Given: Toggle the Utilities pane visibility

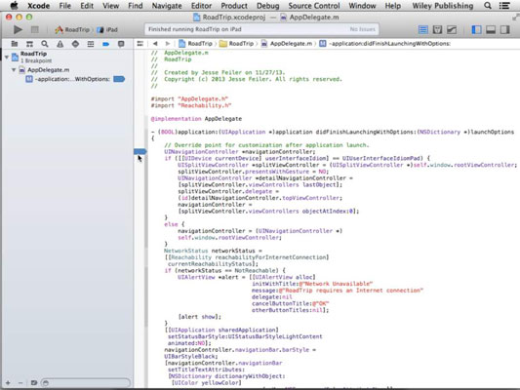Looking at the screenshot, I should tap(505, 30).
